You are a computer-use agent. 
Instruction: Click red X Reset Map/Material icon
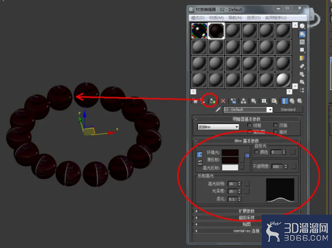pos(223,101)
